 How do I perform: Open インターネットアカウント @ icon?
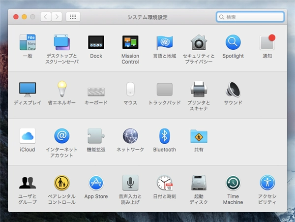coord(62,136)
